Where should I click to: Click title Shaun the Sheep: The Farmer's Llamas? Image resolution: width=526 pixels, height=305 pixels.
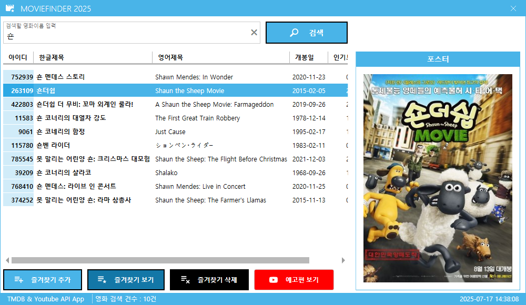pos(210,200)
